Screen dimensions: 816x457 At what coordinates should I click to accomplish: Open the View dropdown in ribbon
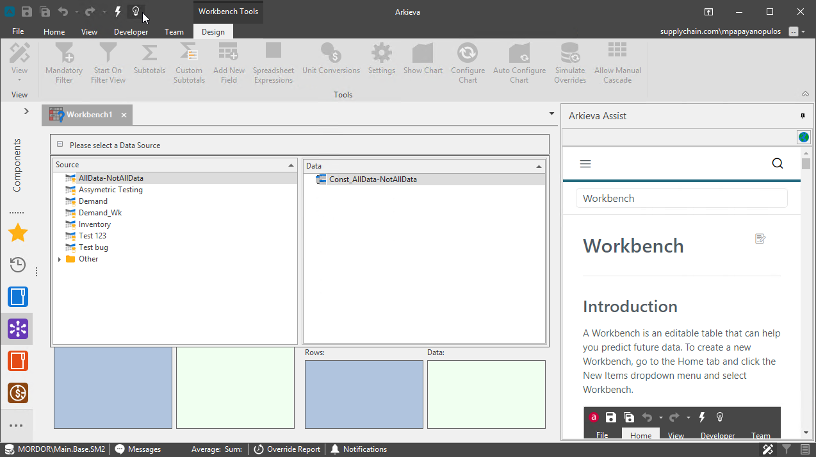(x=19, y=62)
